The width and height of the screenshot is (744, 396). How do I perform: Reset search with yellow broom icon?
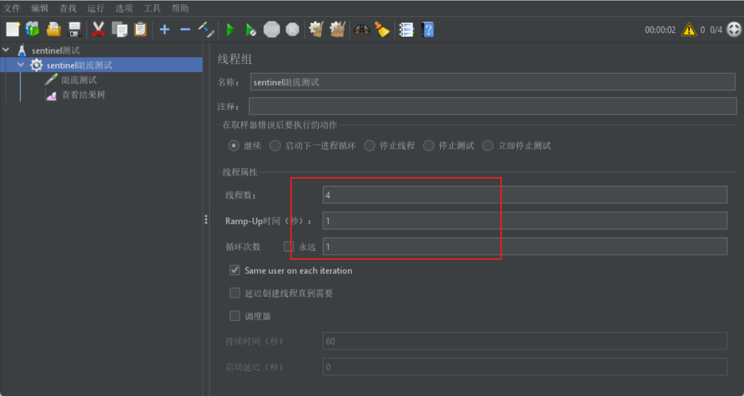pyautogui.click(x=382, y=30)
